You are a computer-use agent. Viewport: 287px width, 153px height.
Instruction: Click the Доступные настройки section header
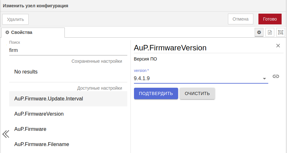point(99,88)
